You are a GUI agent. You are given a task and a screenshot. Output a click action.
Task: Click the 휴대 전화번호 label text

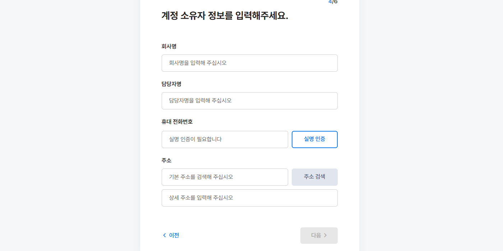tap(177, 122)
